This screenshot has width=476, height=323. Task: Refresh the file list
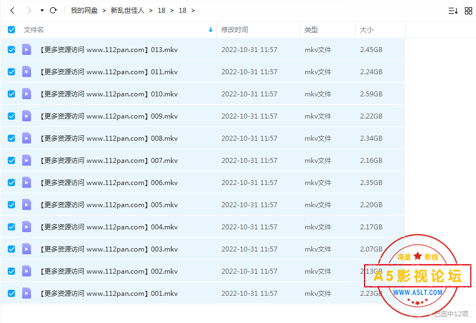point(53,11)
